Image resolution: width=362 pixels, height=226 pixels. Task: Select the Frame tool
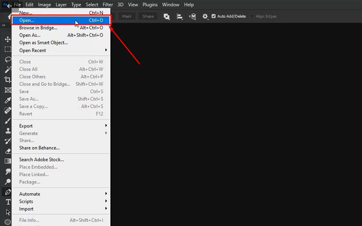8,90
